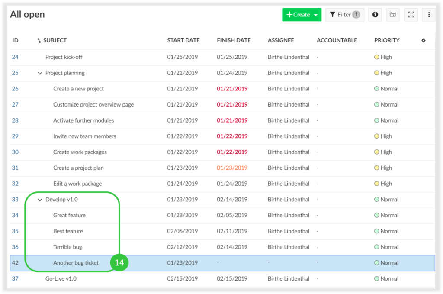The image size is (443, 294).
Task: Open the baseline comparison view
Action: tap(392, 14)
